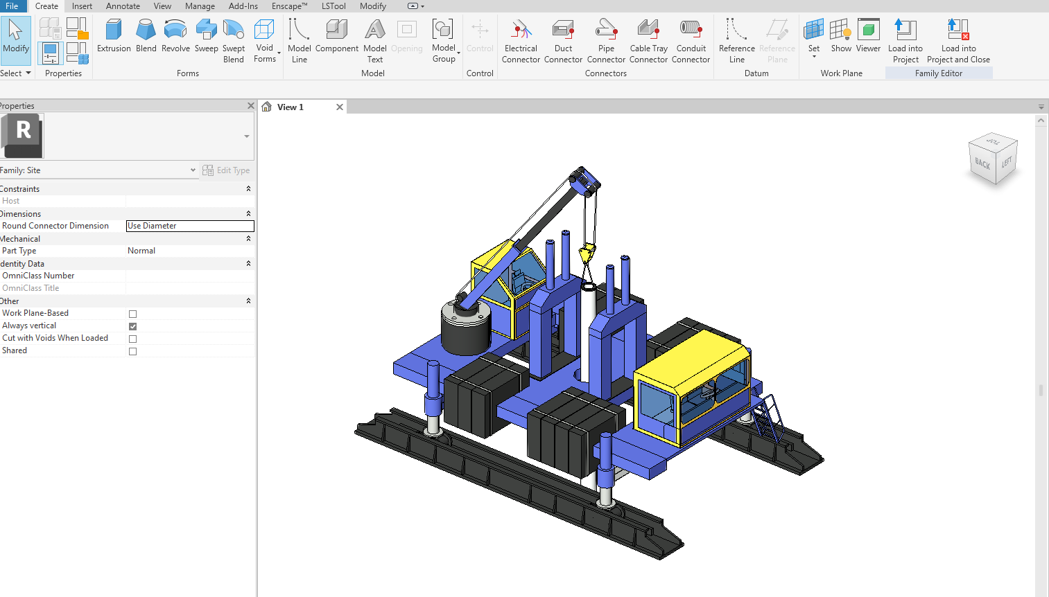Collapse the Identity Data section
This screenshot has height=597, width=1049.
pyautogui.click(x=248, y=263)
